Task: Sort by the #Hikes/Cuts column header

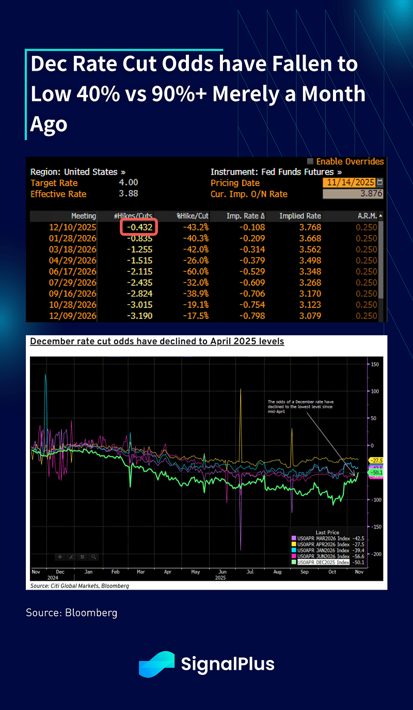Action: 133,216
